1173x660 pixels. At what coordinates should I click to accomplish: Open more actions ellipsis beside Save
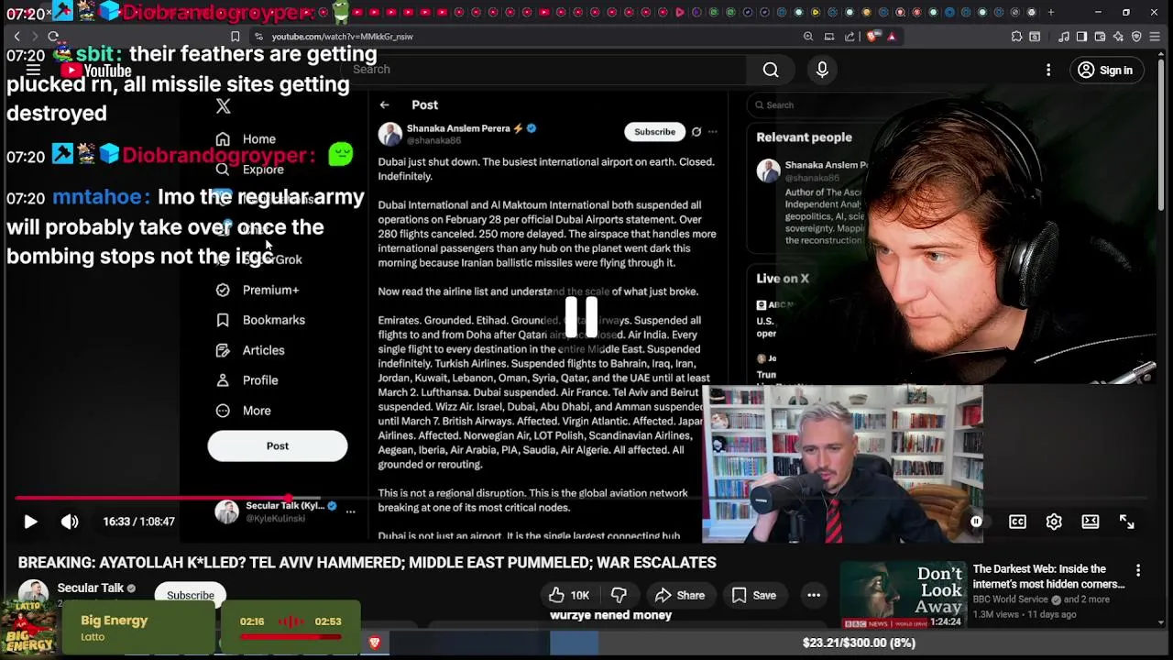(x=814, y=596)
